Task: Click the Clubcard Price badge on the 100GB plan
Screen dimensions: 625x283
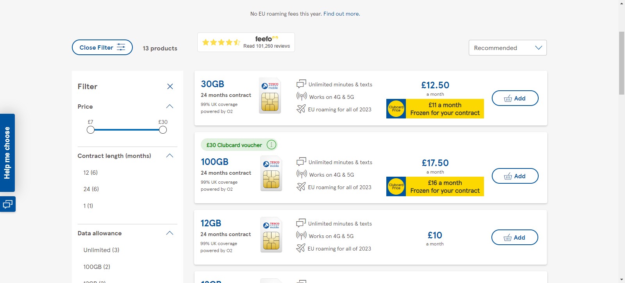Action: 396,186
